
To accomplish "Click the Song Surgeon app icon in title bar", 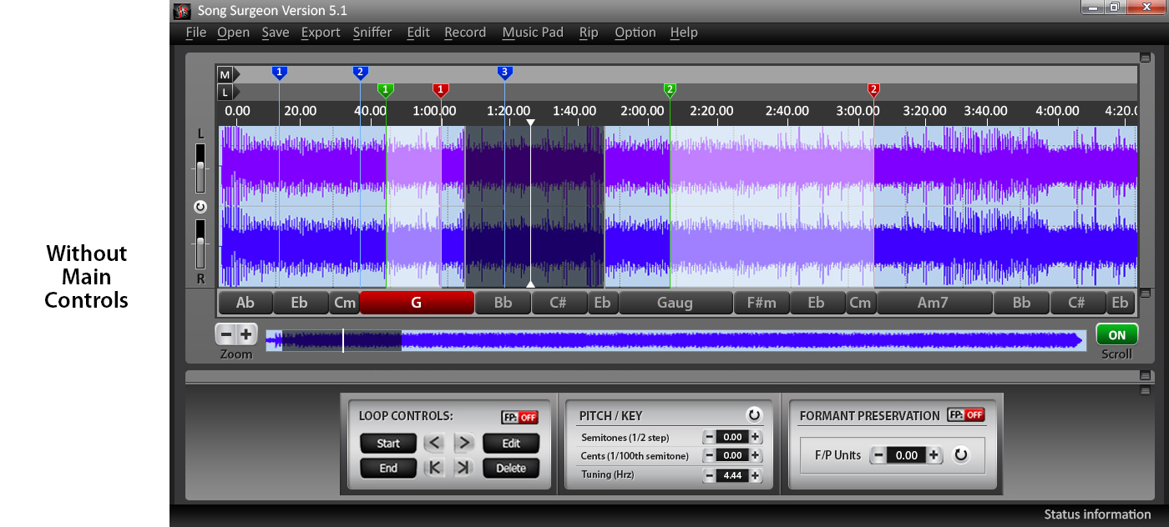I will click(x=181, y=11).
